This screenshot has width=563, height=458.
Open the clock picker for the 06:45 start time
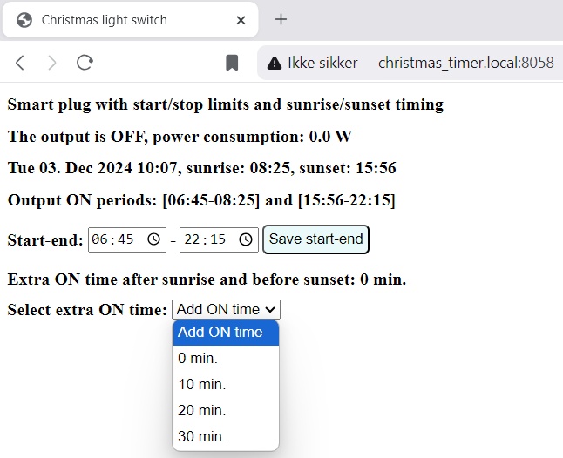(154, 239)
